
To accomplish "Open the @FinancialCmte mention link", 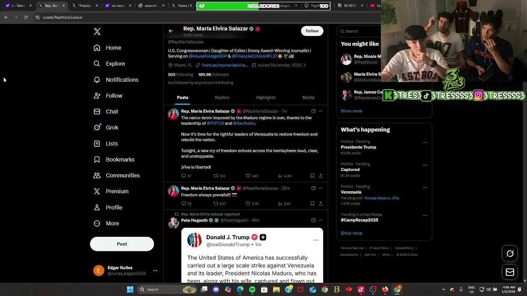I will pos(247,56).
